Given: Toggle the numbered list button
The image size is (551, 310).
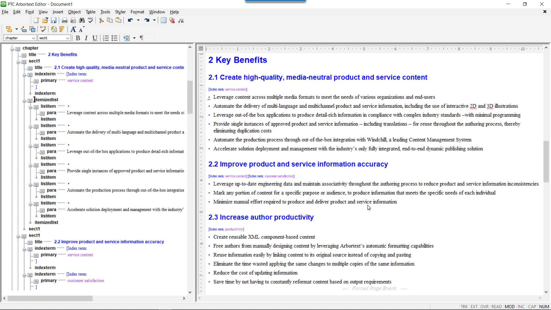Looking at the screenshot, I should (106, 38).
